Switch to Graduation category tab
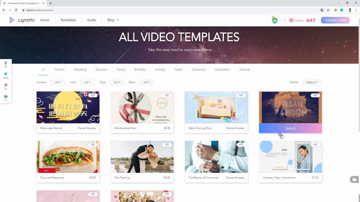 tap(222, 70)
